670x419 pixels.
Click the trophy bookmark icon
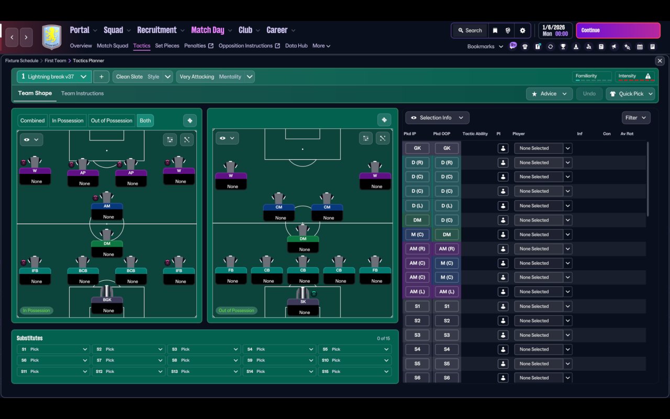[563, 47]
